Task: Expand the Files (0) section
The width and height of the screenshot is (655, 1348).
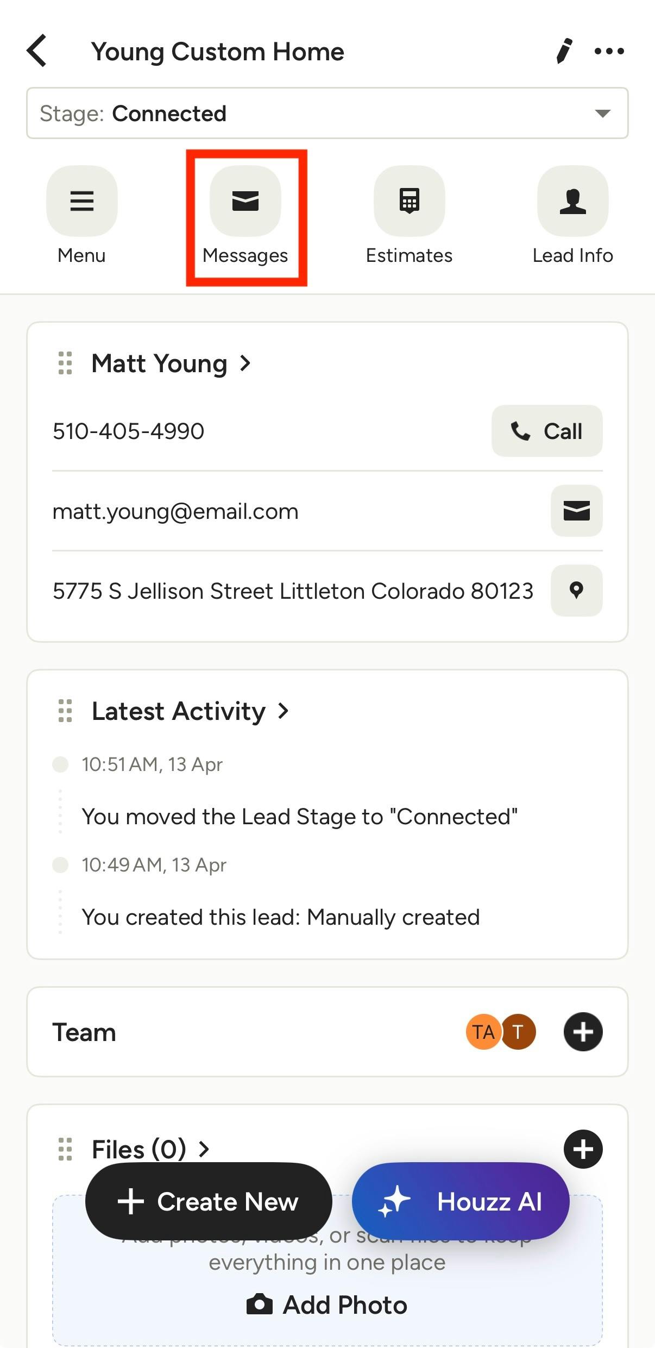Action: pyautogui.click(x=150, y=1149)
